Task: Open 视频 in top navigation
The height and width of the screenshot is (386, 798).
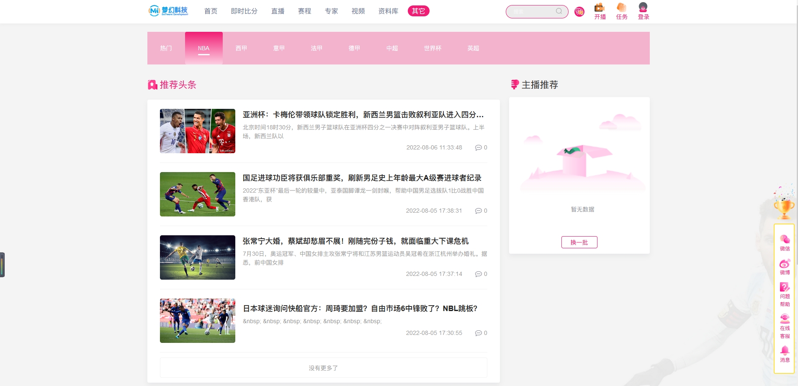Action: pyautogui.click(x=358, y=11)
